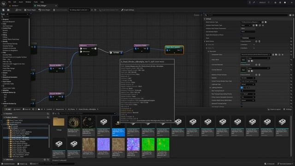Click the Content Browser search field
The height and width of the screenshot is (166, 295).
[87, 113]
